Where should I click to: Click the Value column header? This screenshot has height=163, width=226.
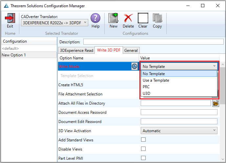pyautogui.click(x=179, y=58)
